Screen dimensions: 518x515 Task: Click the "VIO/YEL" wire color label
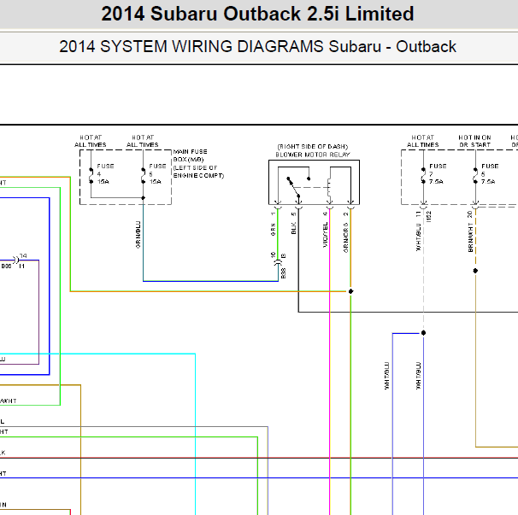pyautogui.click(x=325, y=234)
